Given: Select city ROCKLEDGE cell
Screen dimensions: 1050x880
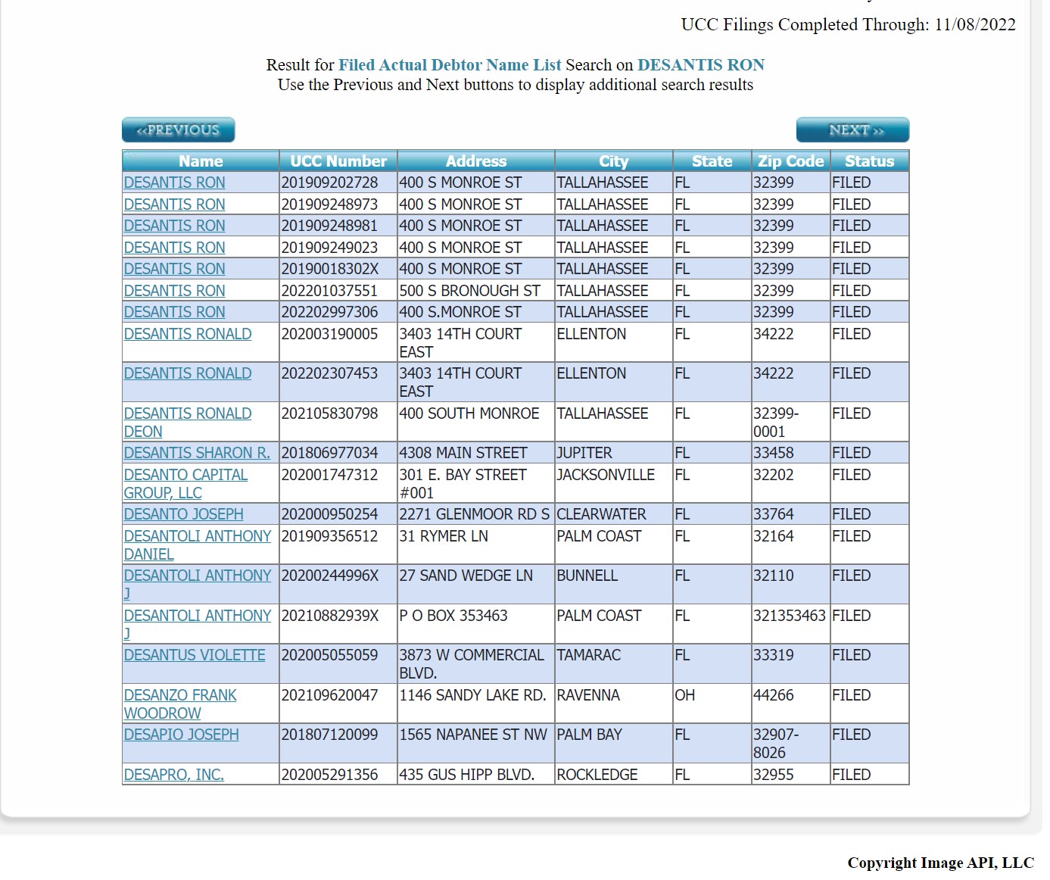Looking at the screenshot, I should click(x=614, y=775).
